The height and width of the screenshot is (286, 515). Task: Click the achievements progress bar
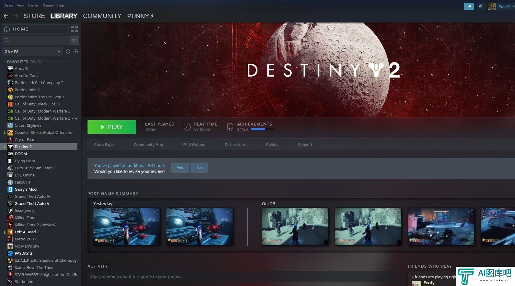(262, 129)
